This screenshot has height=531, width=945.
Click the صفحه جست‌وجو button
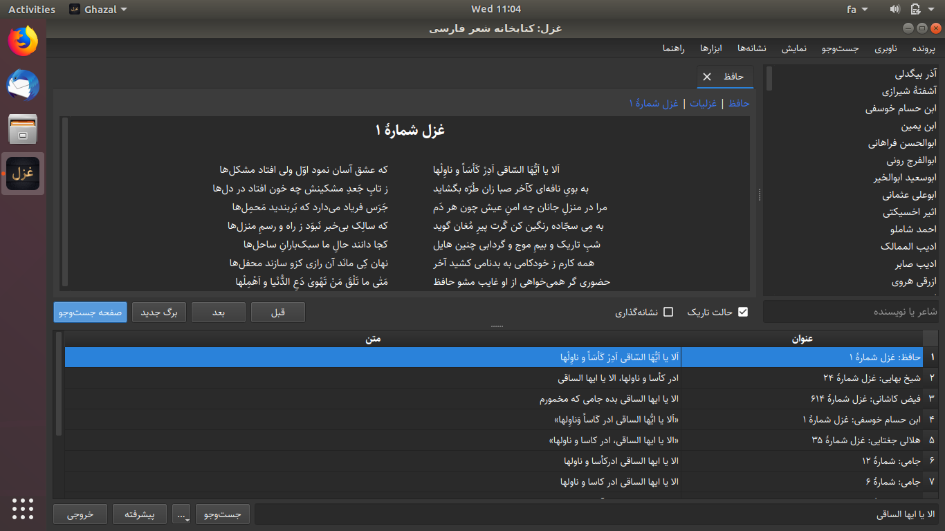coord(91,312)
